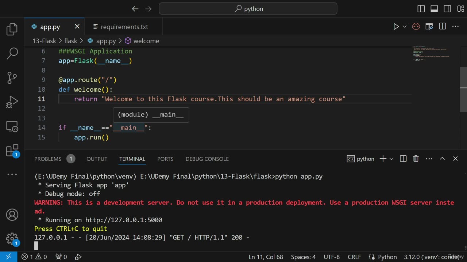This screenshot has height=262, width=467.
Task: Open the customize layout icon
Action: [x=460, y=9]
